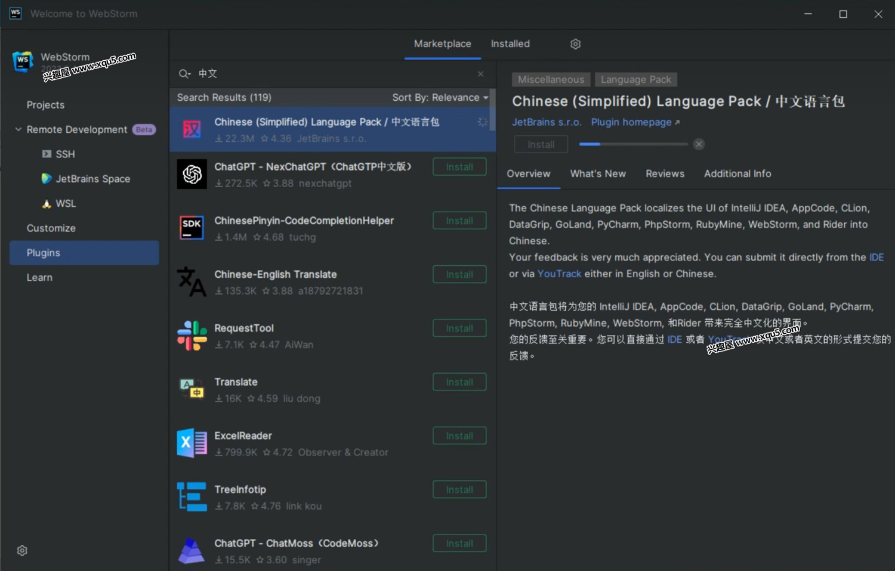Select the RequestTool plugin name
The height and width of the screenshot is (571, 895).
(x=243, y=328)
